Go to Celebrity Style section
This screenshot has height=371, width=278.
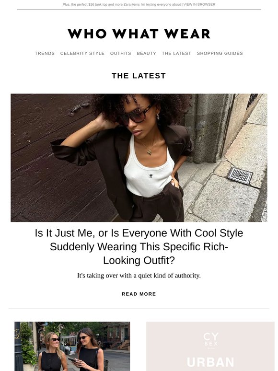[82, 53]
